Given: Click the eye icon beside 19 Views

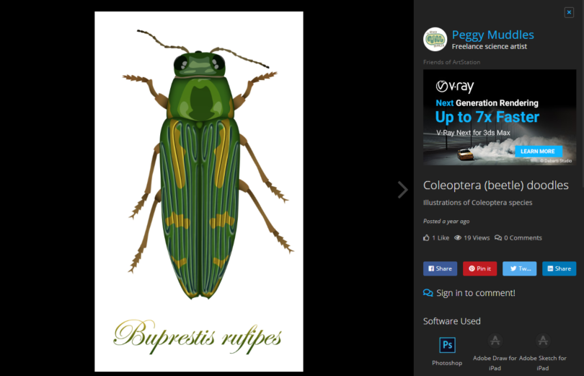Looking at the screenshot, I should pos(458,237).
